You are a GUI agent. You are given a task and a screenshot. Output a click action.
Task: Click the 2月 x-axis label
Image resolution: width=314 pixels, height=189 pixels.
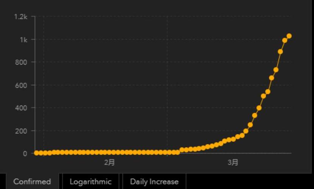coord(109,163)
